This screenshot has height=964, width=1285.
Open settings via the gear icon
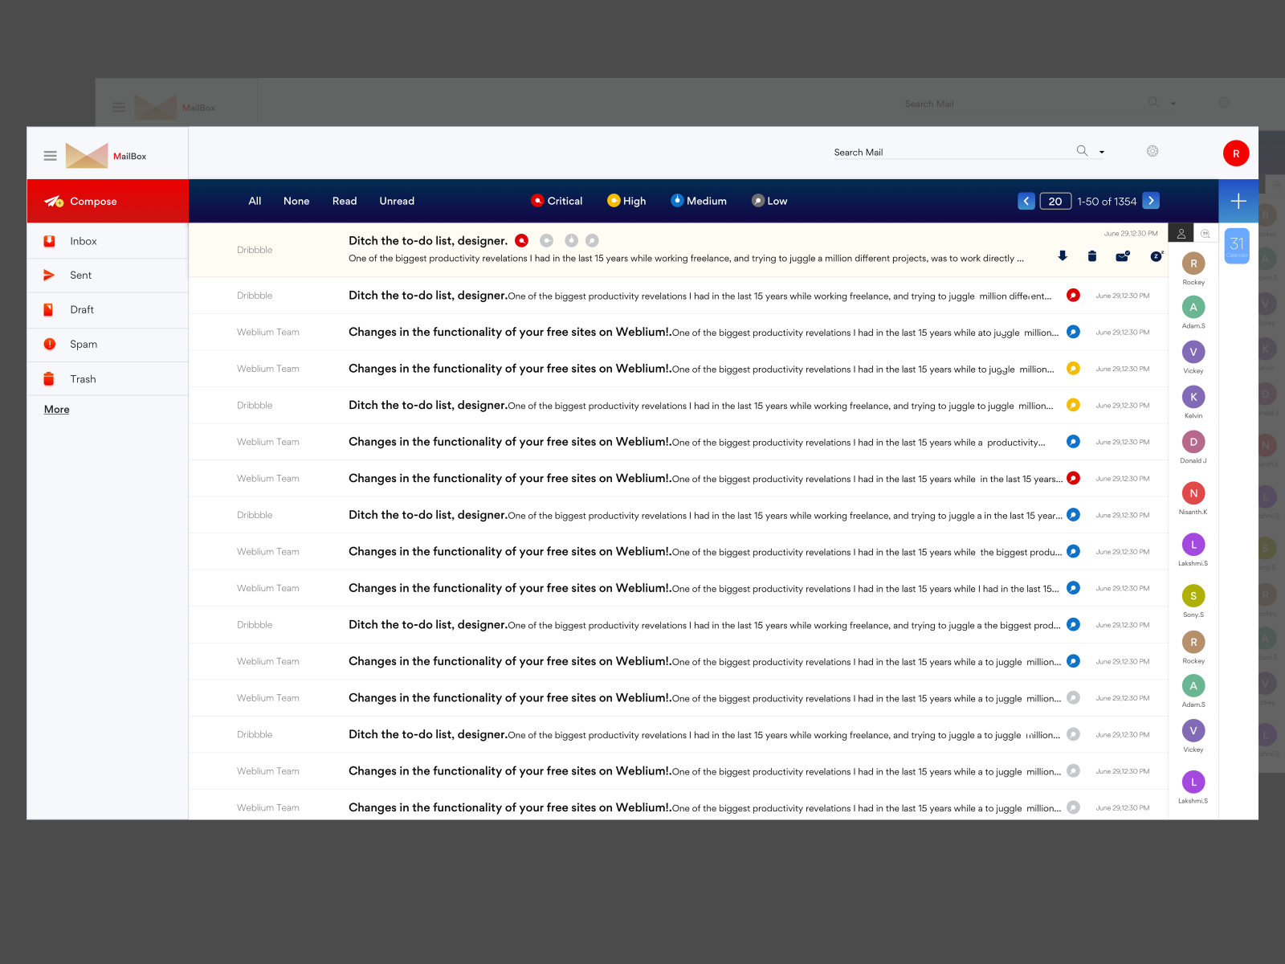pyautogui.click(x=1152, y=151)
